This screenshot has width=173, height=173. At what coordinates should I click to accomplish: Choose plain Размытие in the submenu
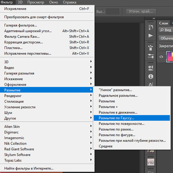click(132, 101)
